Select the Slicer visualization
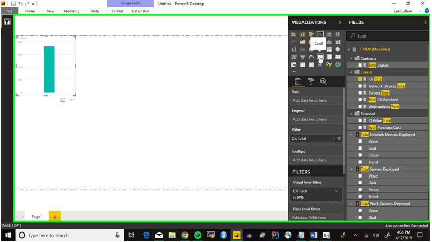This screenshot has height=242, width=432. pyautogui.click(x=293, y=64)
